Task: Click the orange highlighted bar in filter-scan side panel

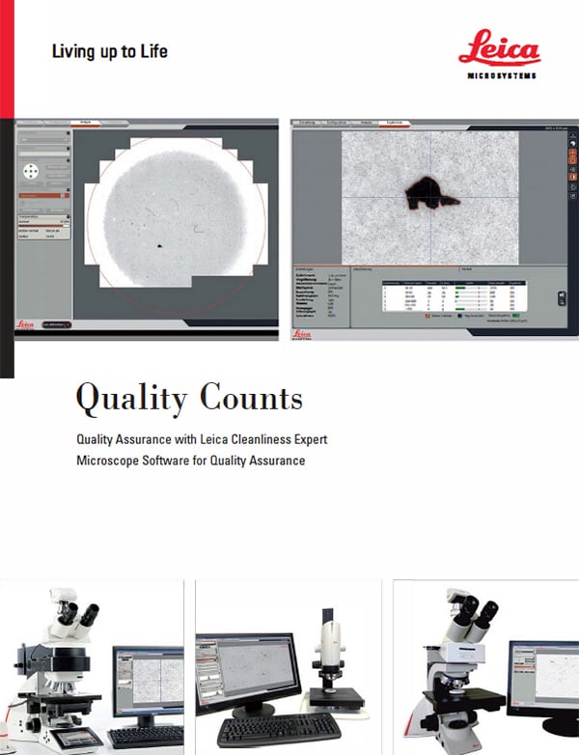Action: click(44, 195)
